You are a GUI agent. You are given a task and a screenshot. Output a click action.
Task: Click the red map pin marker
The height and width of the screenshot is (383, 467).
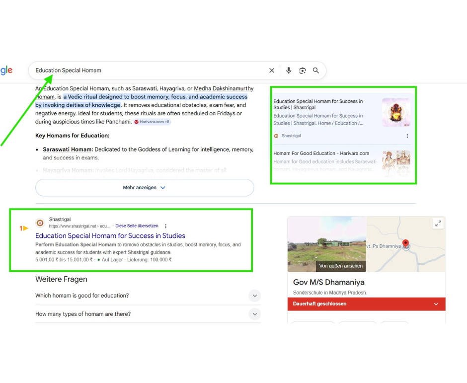(x=406, y=244)
